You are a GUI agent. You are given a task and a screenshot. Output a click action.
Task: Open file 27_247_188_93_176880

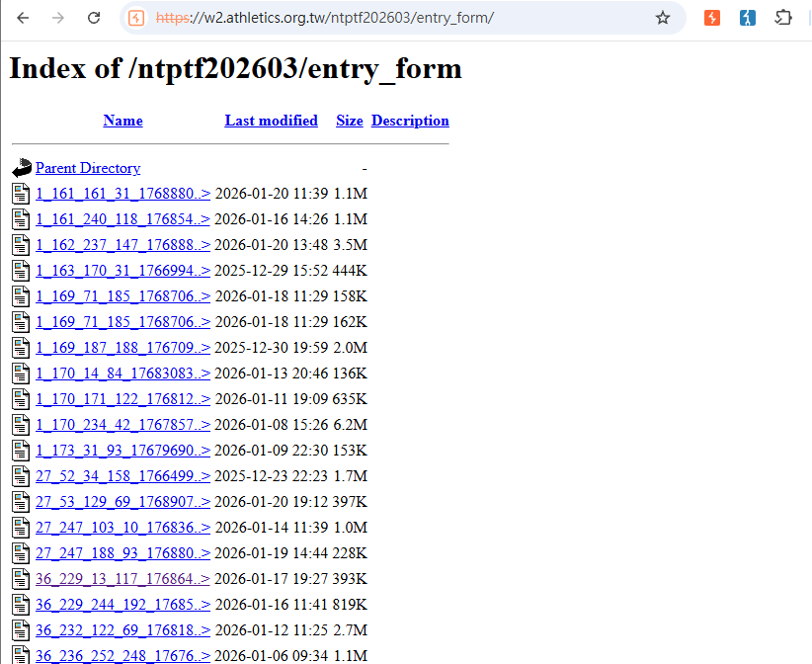[122, 553]
